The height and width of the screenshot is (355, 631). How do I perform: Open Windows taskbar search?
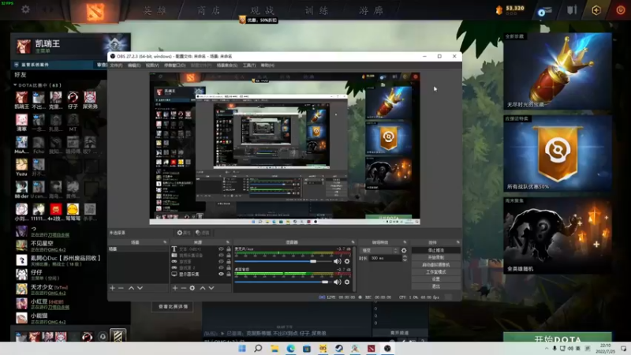258,348
